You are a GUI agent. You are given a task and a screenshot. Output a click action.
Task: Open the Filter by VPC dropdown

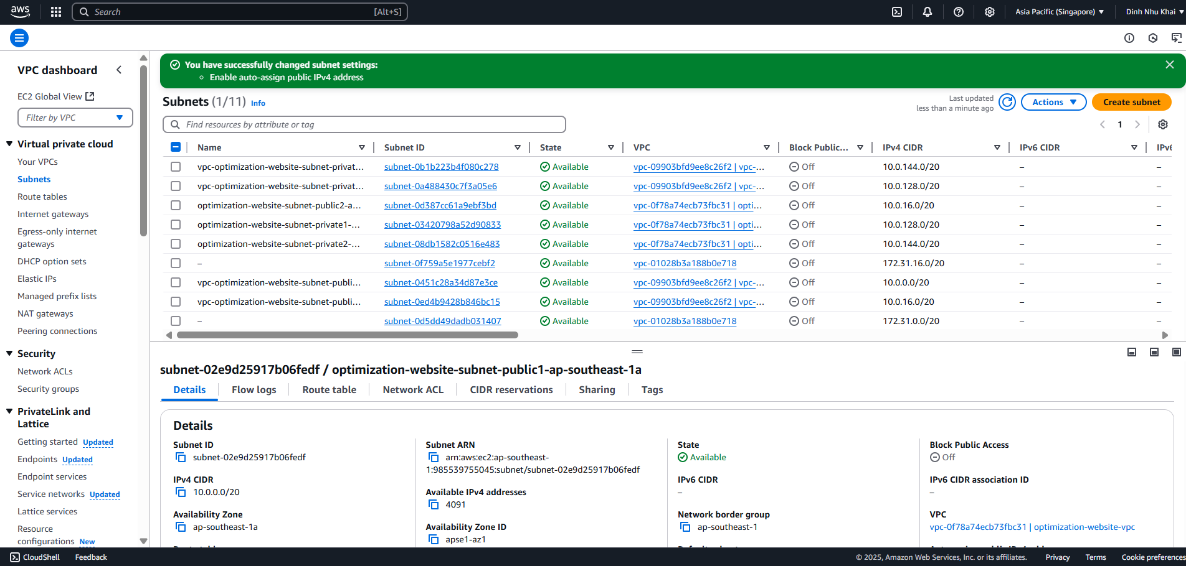(x=75, y=118)
